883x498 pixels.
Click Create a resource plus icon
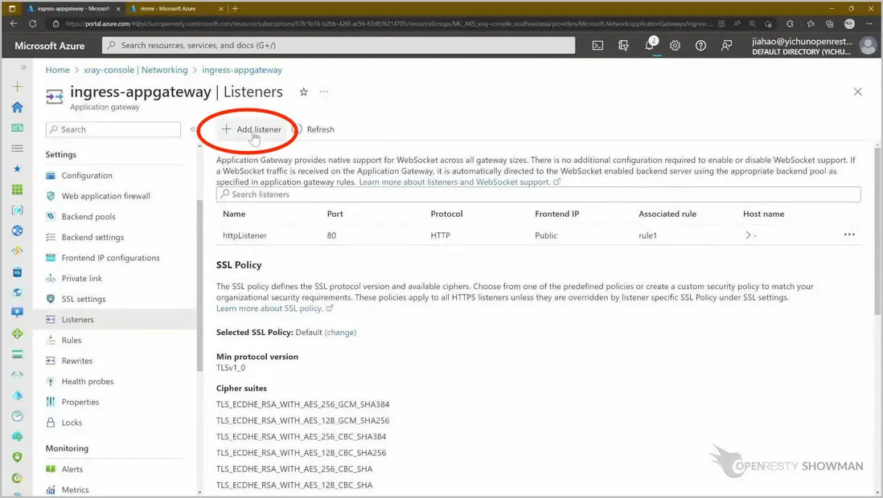click(18, 87)
